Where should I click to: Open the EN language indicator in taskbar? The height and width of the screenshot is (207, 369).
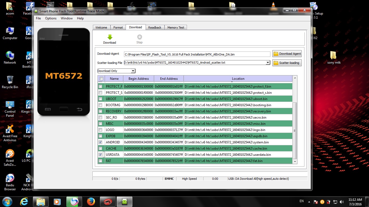[x=301, y=201]
